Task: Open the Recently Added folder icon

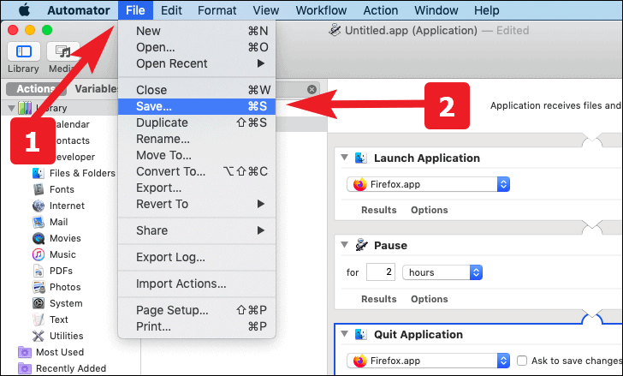Action: click(x=25, y=368)
